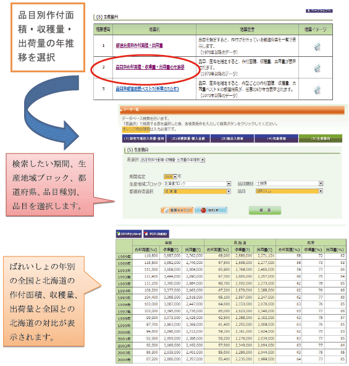This screenshot has width=349, height=366.
Task: Click the PDF print button
Action: click(156, 234)
